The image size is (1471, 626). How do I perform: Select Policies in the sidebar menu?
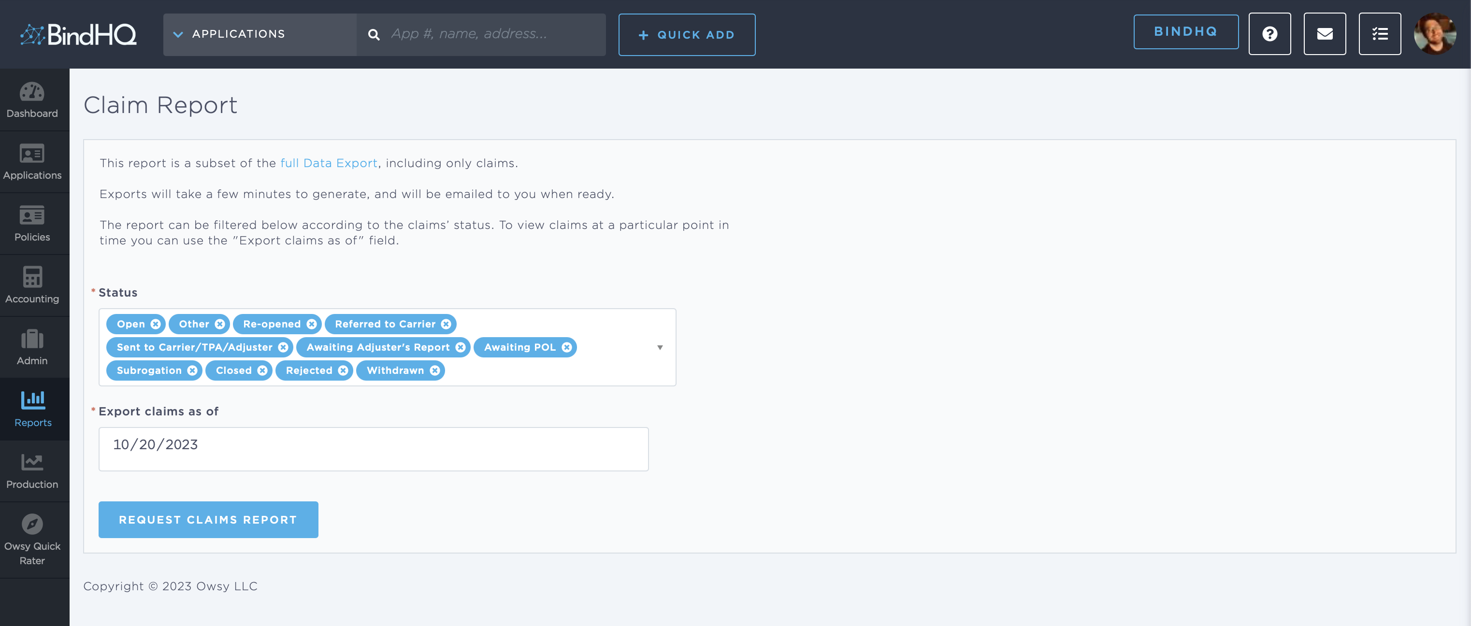click(32, 224)
